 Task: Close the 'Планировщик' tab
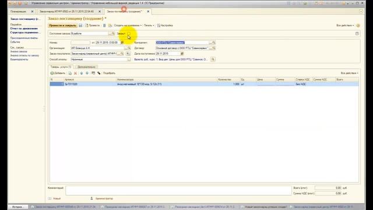pos(33,12)
